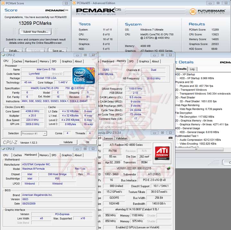This screenshot has height=230, width=231.
Task: Select HDD - XP Startup tree node
Action: (x=185, y=74)
